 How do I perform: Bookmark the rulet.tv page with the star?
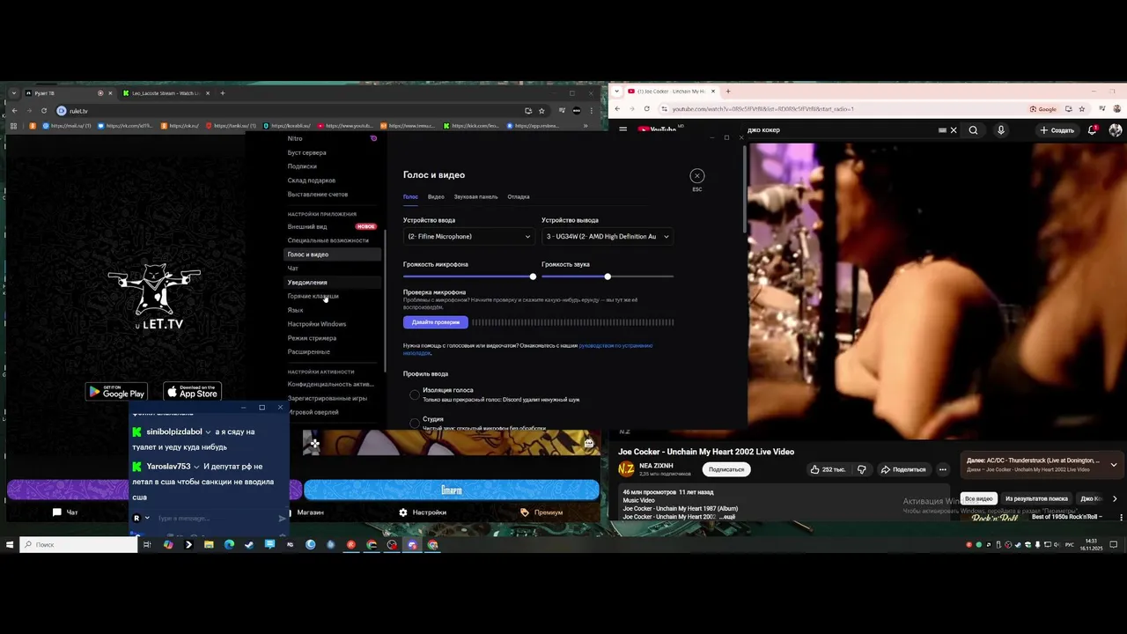coord(541,111)
